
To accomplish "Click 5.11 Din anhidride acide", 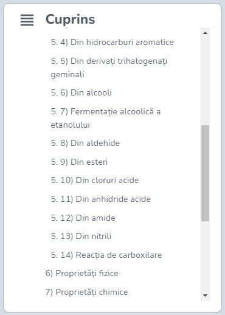I will click(101, 199).
